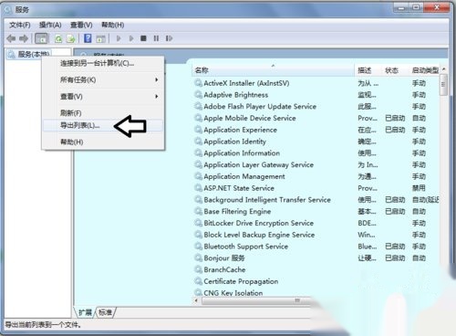This screenshot has height=336, width=456.
Task: Click the Restart Service toolbar icon
Action: (169, 38)
